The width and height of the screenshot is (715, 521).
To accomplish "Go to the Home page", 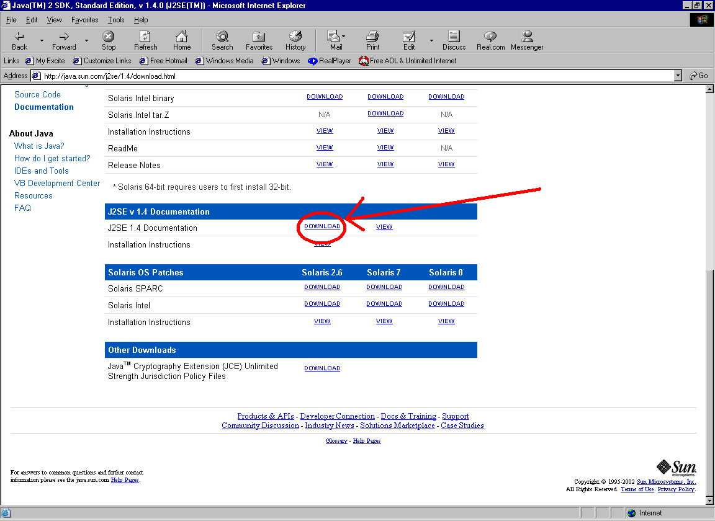I will 181,40.
